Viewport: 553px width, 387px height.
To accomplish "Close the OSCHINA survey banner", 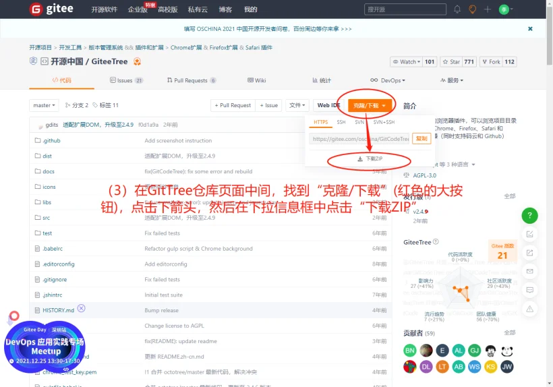I will point(530,29).
